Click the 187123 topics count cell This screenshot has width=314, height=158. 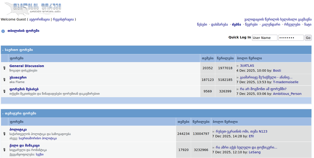coord(208,80)
